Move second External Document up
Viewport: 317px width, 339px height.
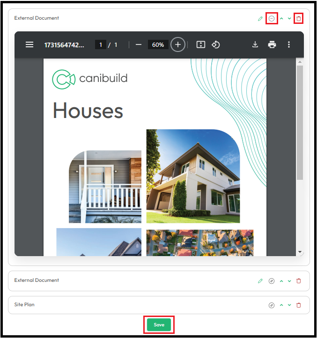[x=281, y=281]
